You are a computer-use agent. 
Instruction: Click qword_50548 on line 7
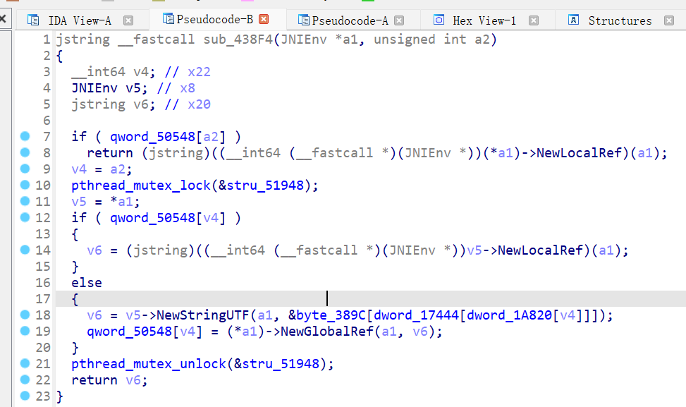(152, 137)
